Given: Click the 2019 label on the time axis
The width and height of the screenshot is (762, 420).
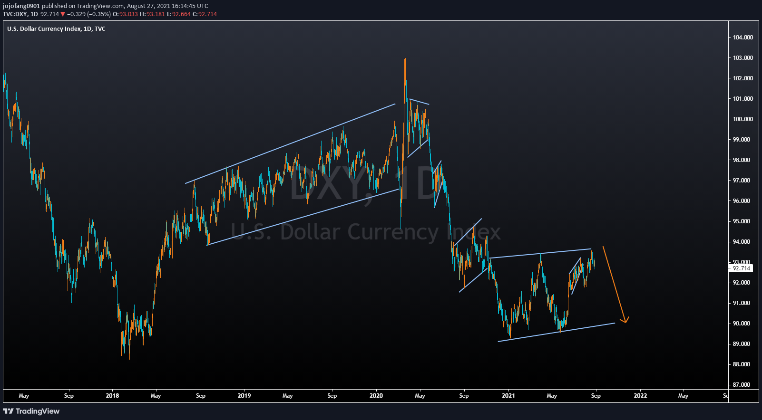Looking at the screenshot, I should point(244,396).
